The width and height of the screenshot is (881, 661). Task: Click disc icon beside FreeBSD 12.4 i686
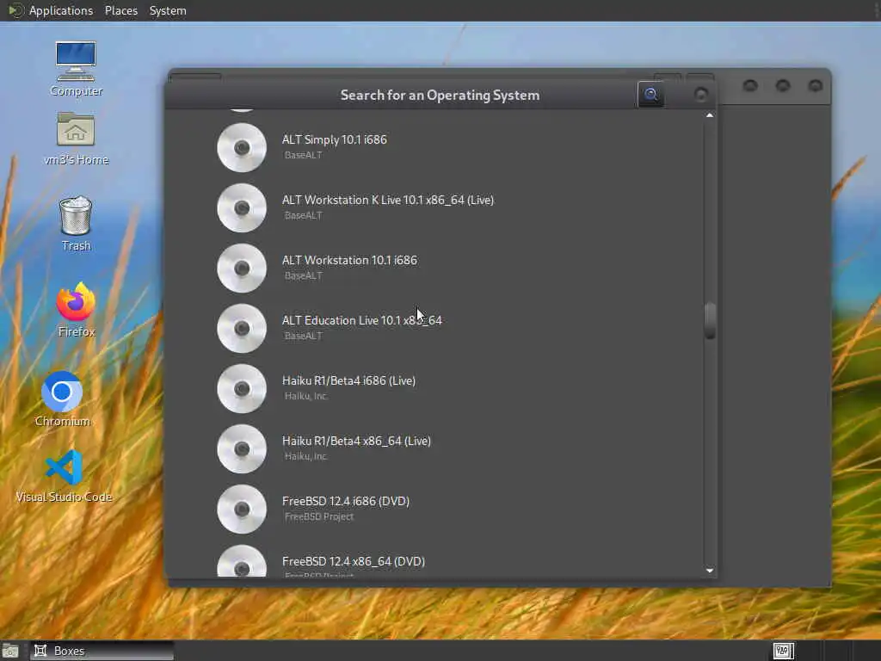[242, 509]
